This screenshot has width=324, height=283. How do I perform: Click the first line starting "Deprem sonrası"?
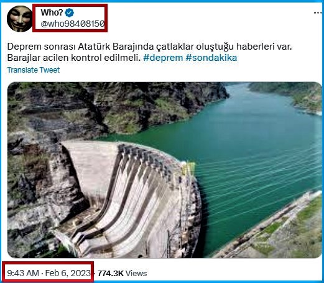[149, 47]
